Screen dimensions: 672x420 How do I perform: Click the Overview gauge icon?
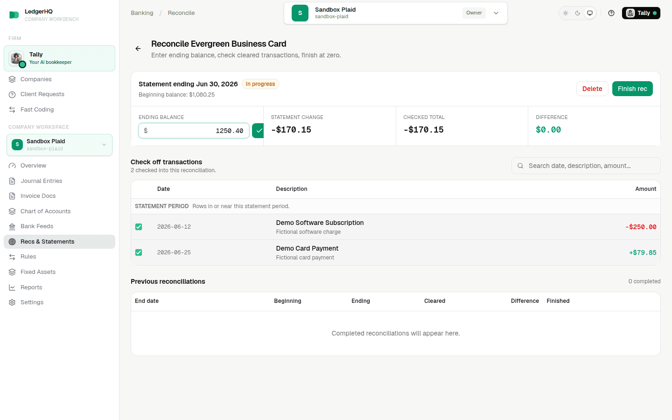pos(12,166)
